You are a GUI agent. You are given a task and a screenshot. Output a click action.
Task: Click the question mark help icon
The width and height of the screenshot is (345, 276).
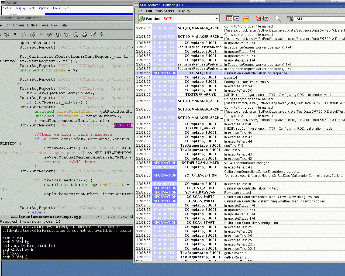[x=101, y=34]
